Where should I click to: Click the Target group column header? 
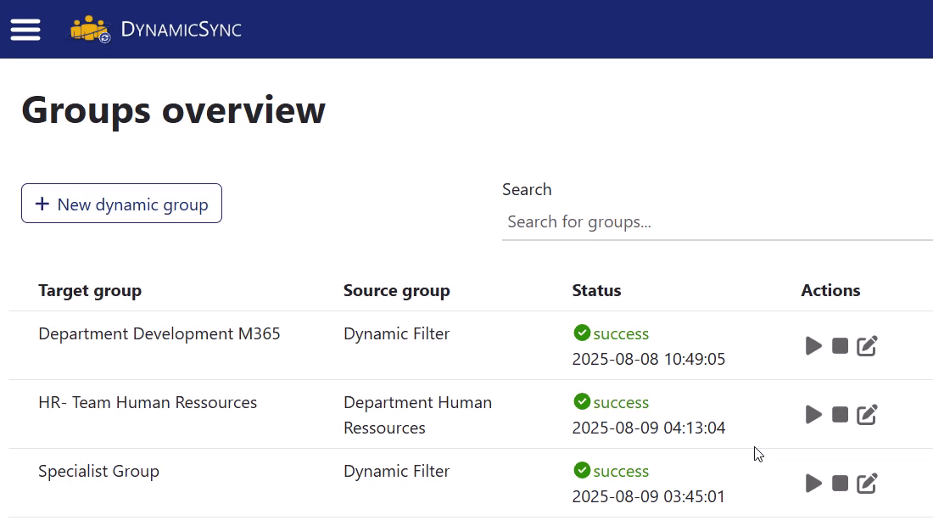(x=90, y=290)
